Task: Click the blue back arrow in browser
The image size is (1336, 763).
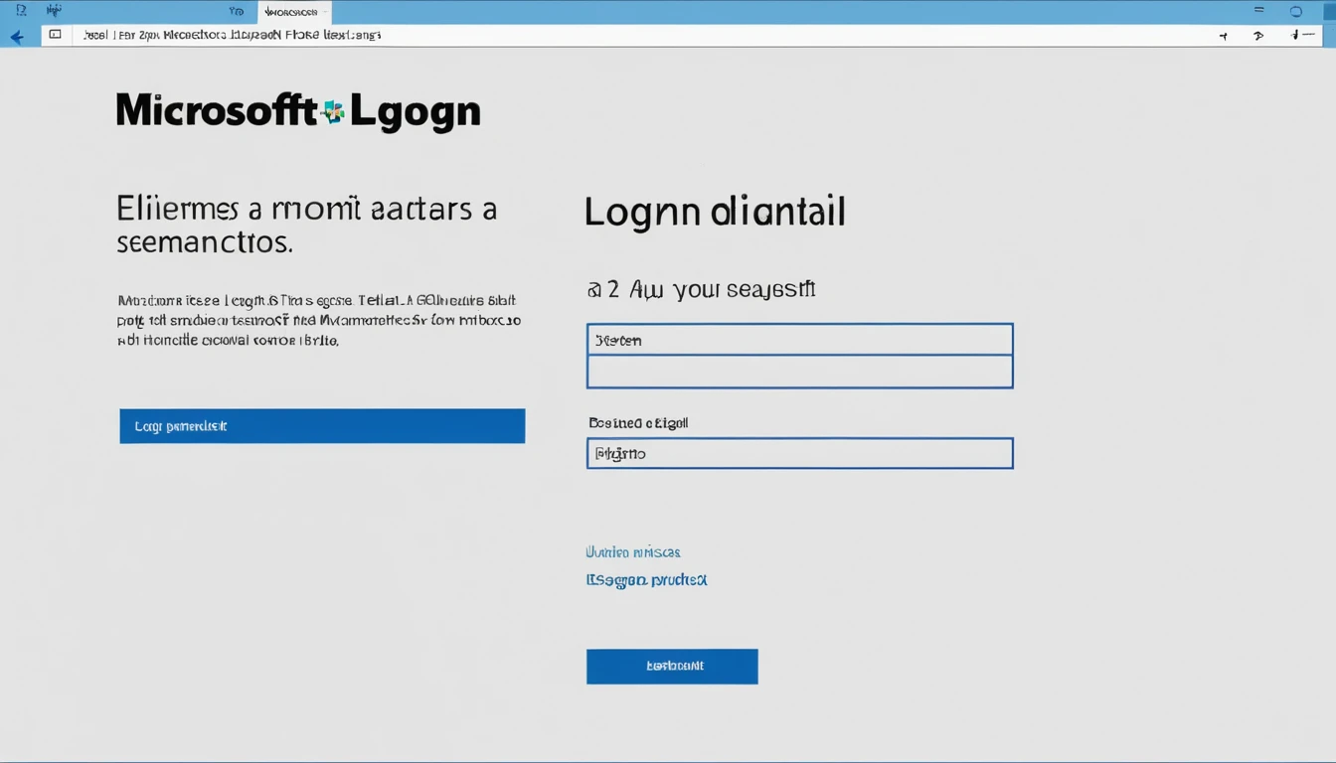Action: point(16,37)
